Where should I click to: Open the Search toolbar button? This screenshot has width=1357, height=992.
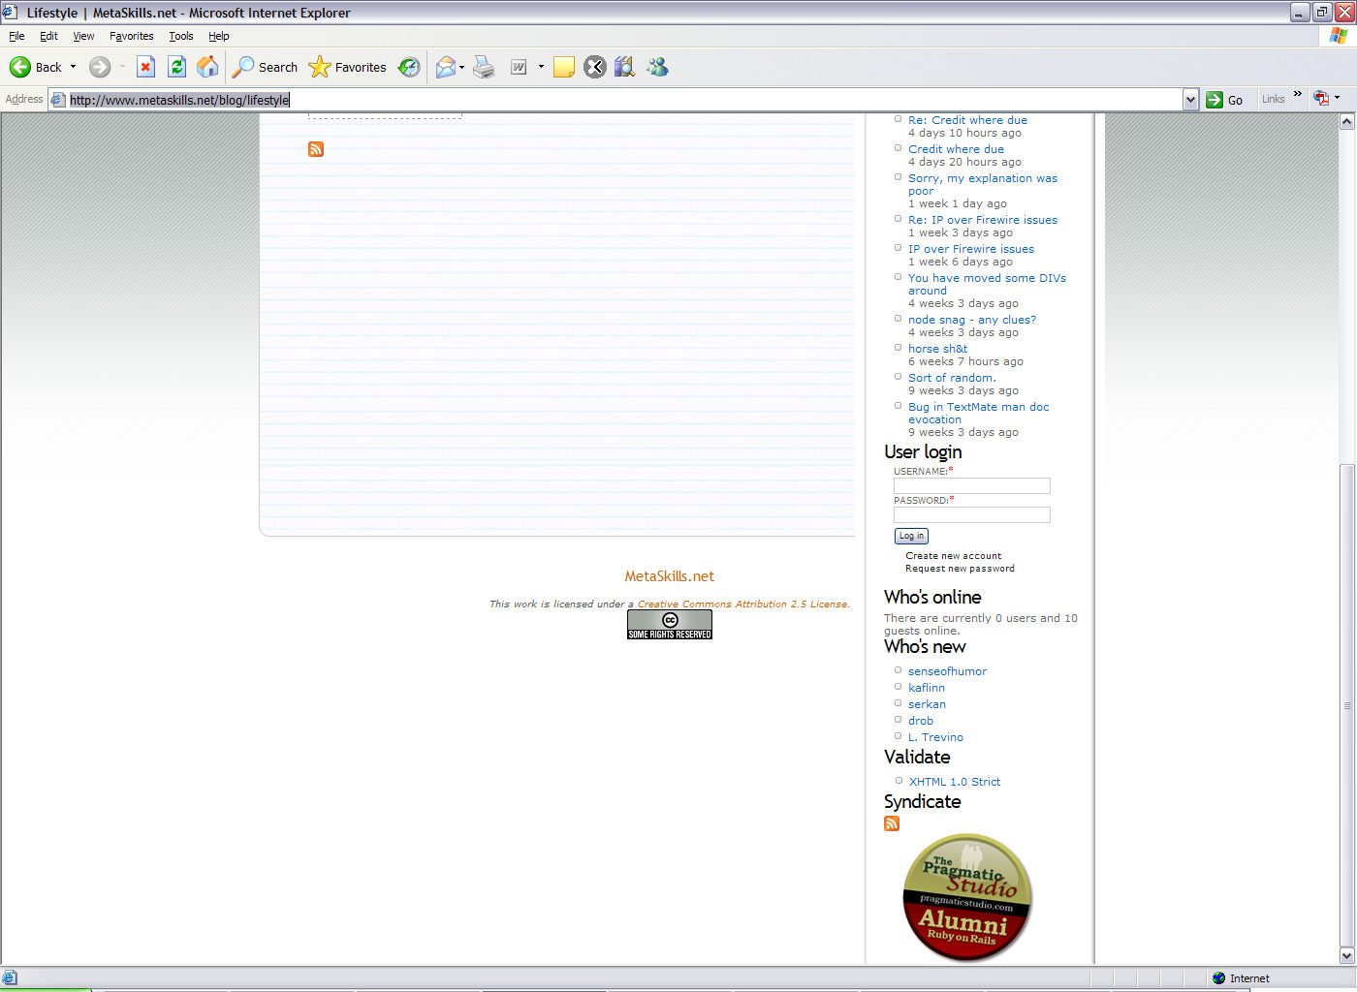266,67
